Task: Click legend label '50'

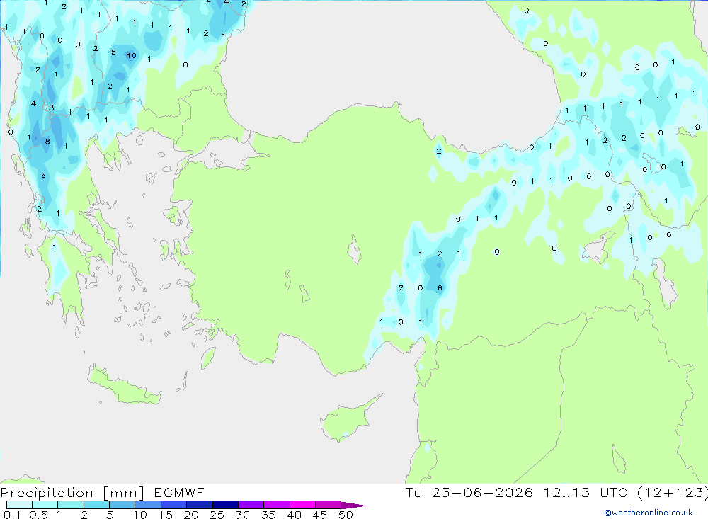Action: pyautogui.click(x=346, y=515)
